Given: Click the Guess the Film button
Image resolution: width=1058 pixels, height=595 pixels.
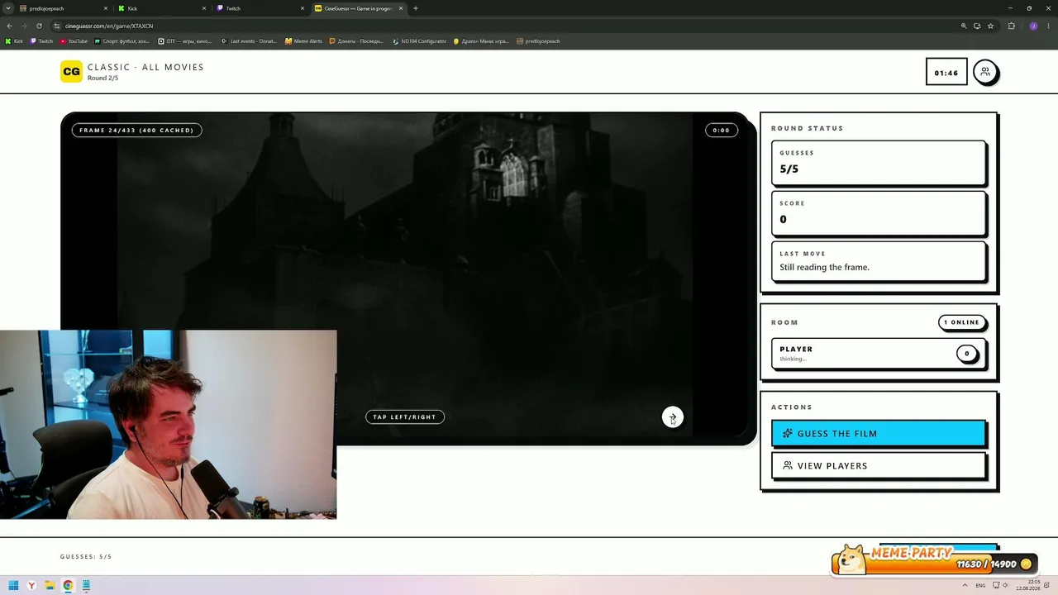Looking at the screenshot, I should [x=878, y=433].
